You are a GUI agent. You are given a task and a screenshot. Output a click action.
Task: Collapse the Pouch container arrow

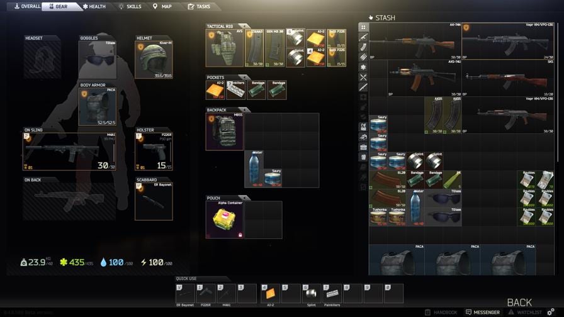pos(244,197)
